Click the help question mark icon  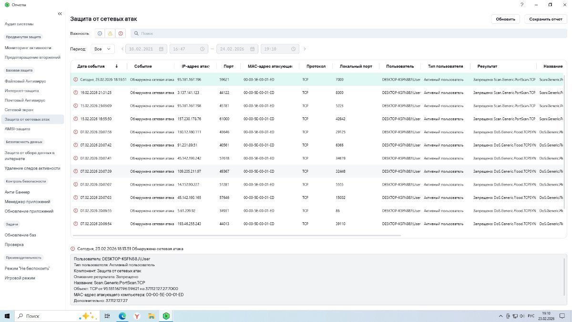pos(522,5)
